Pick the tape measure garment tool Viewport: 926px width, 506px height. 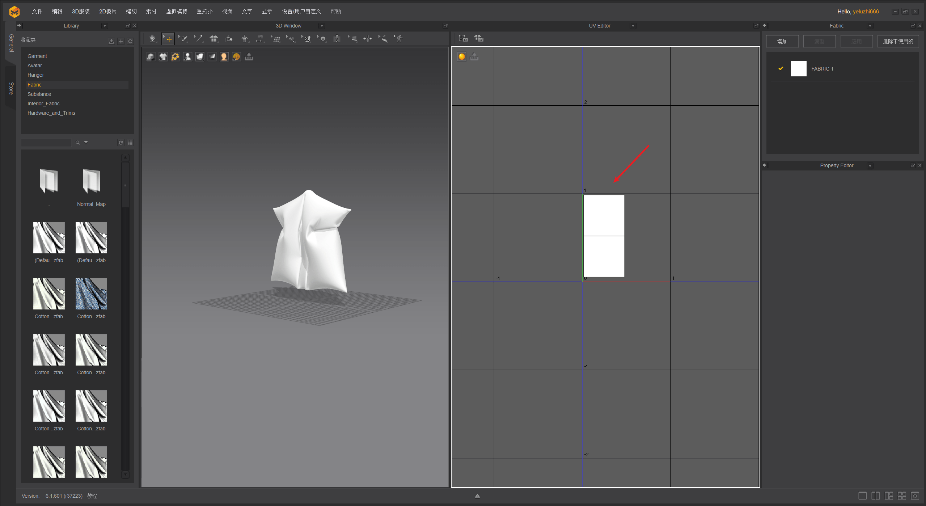[383, 39]
